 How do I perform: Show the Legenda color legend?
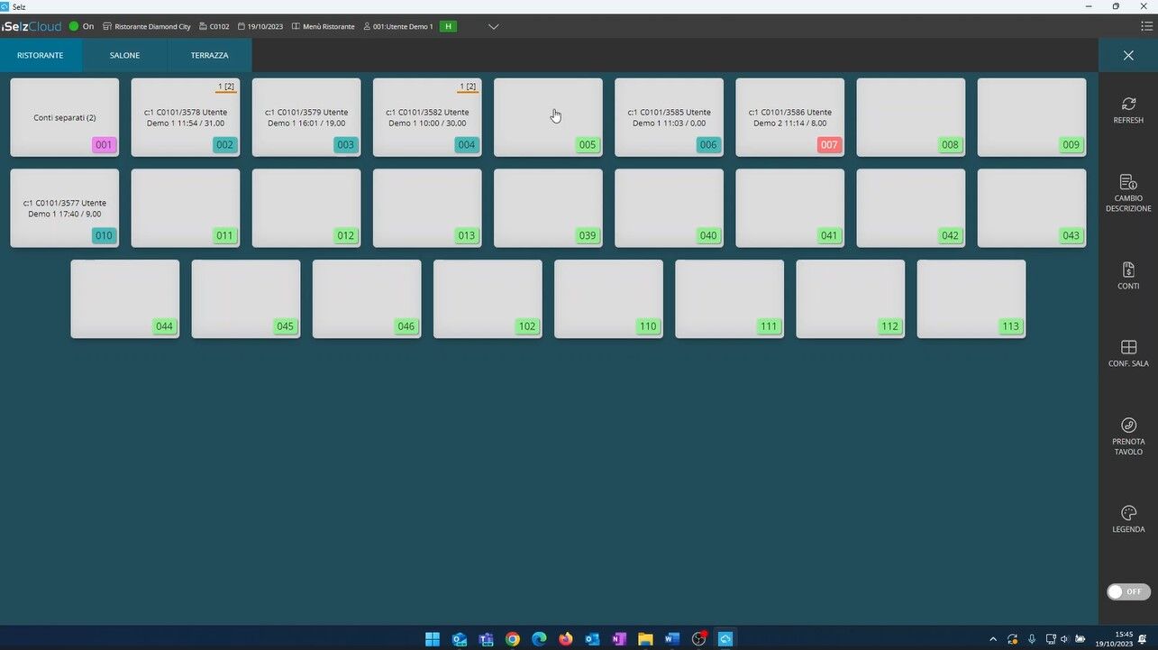pos(1127,513)
